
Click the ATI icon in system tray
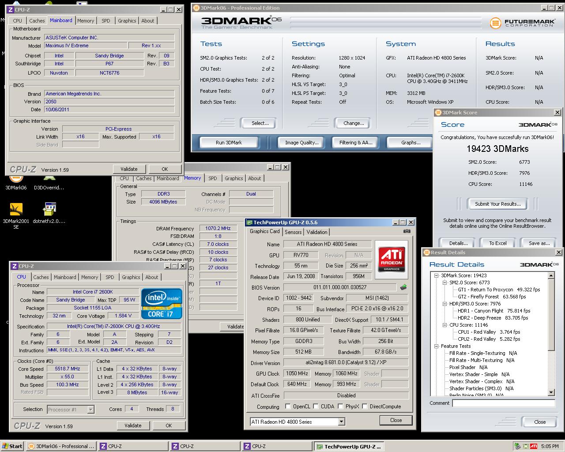click(533, 446)
